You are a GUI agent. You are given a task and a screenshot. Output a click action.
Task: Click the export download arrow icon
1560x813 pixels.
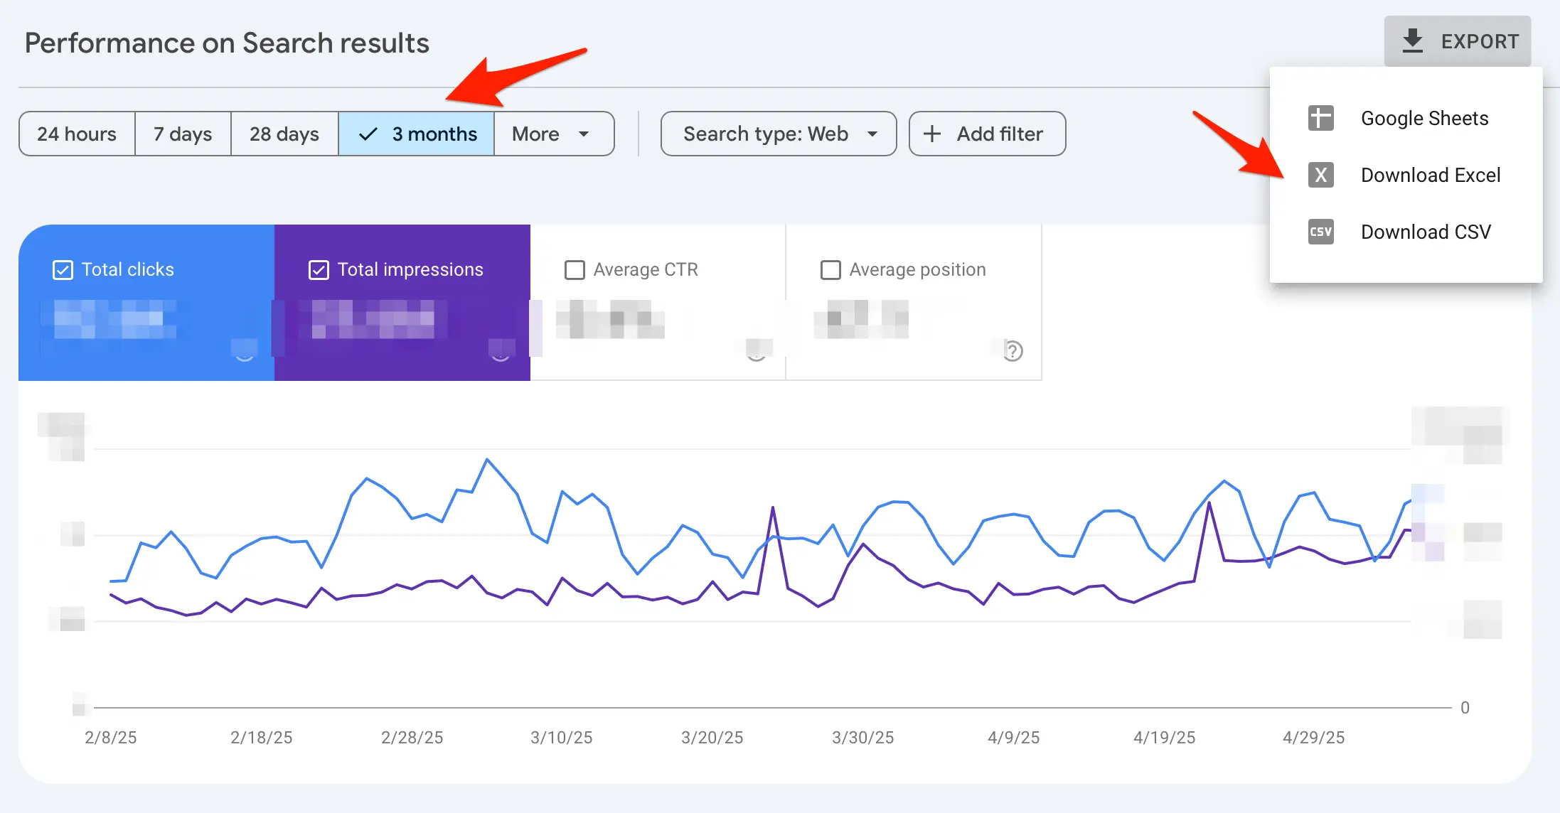point(1412,41)
